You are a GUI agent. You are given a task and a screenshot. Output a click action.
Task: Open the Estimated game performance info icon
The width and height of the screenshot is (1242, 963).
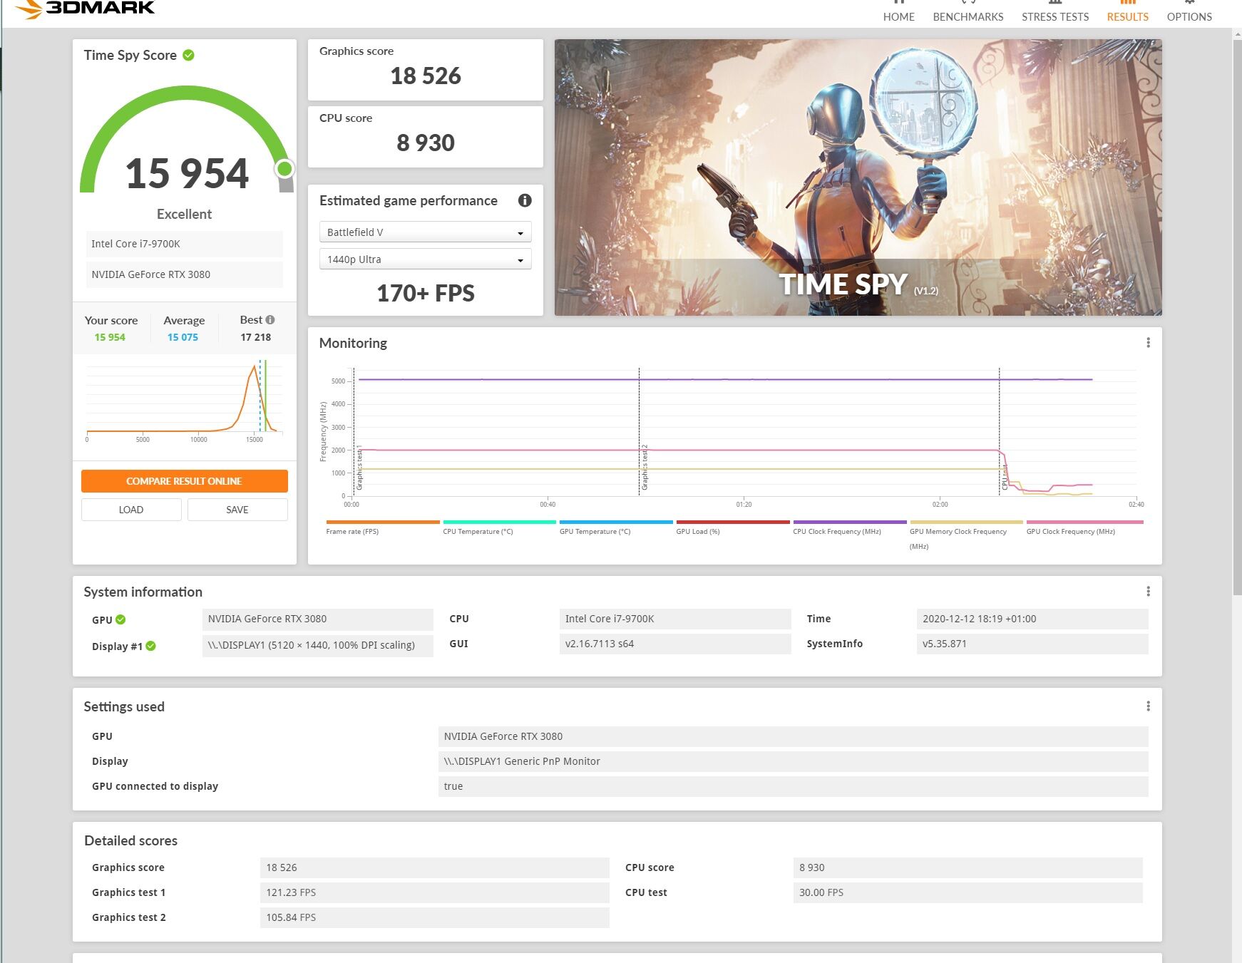tap(525, 200)
